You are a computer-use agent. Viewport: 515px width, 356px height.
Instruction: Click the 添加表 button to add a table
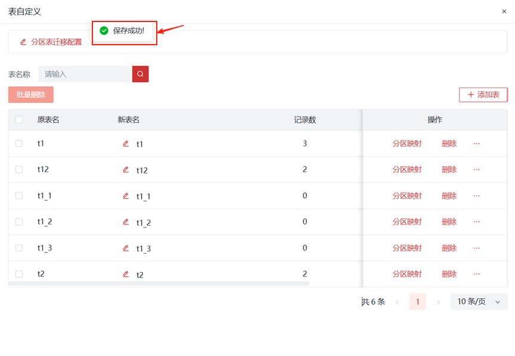483,95
